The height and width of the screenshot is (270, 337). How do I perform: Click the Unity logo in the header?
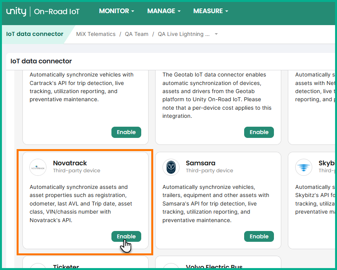tap(16, 11)
